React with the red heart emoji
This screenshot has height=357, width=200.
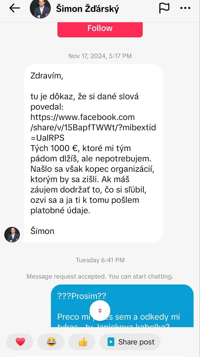20,342
